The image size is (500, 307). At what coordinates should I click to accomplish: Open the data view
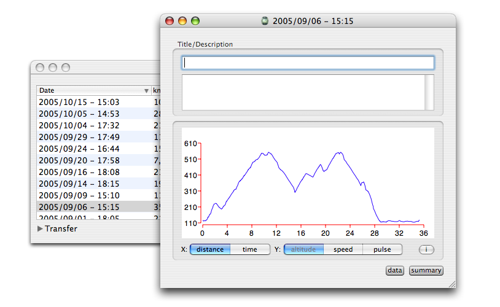(394, 270)
